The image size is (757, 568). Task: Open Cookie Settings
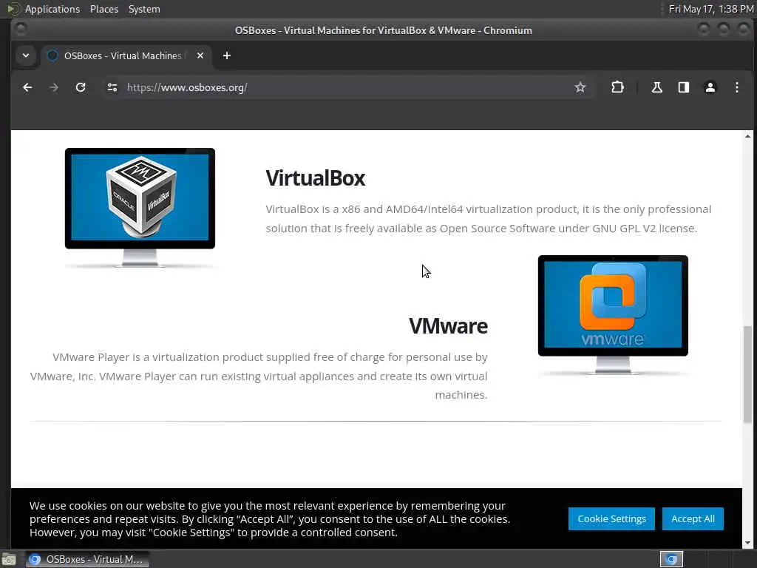(611, 518)
